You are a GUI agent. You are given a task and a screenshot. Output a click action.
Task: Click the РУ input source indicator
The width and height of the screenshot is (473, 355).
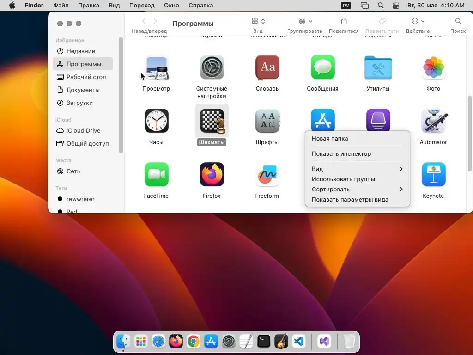[346, 6]
